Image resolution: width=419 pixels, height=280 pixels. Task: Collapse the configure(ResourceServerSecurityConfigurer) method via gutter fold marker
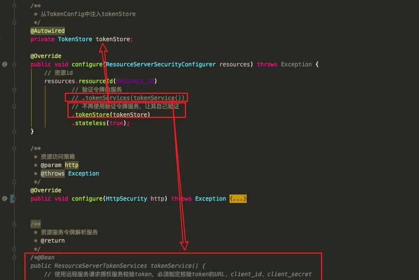click(14, 64)
